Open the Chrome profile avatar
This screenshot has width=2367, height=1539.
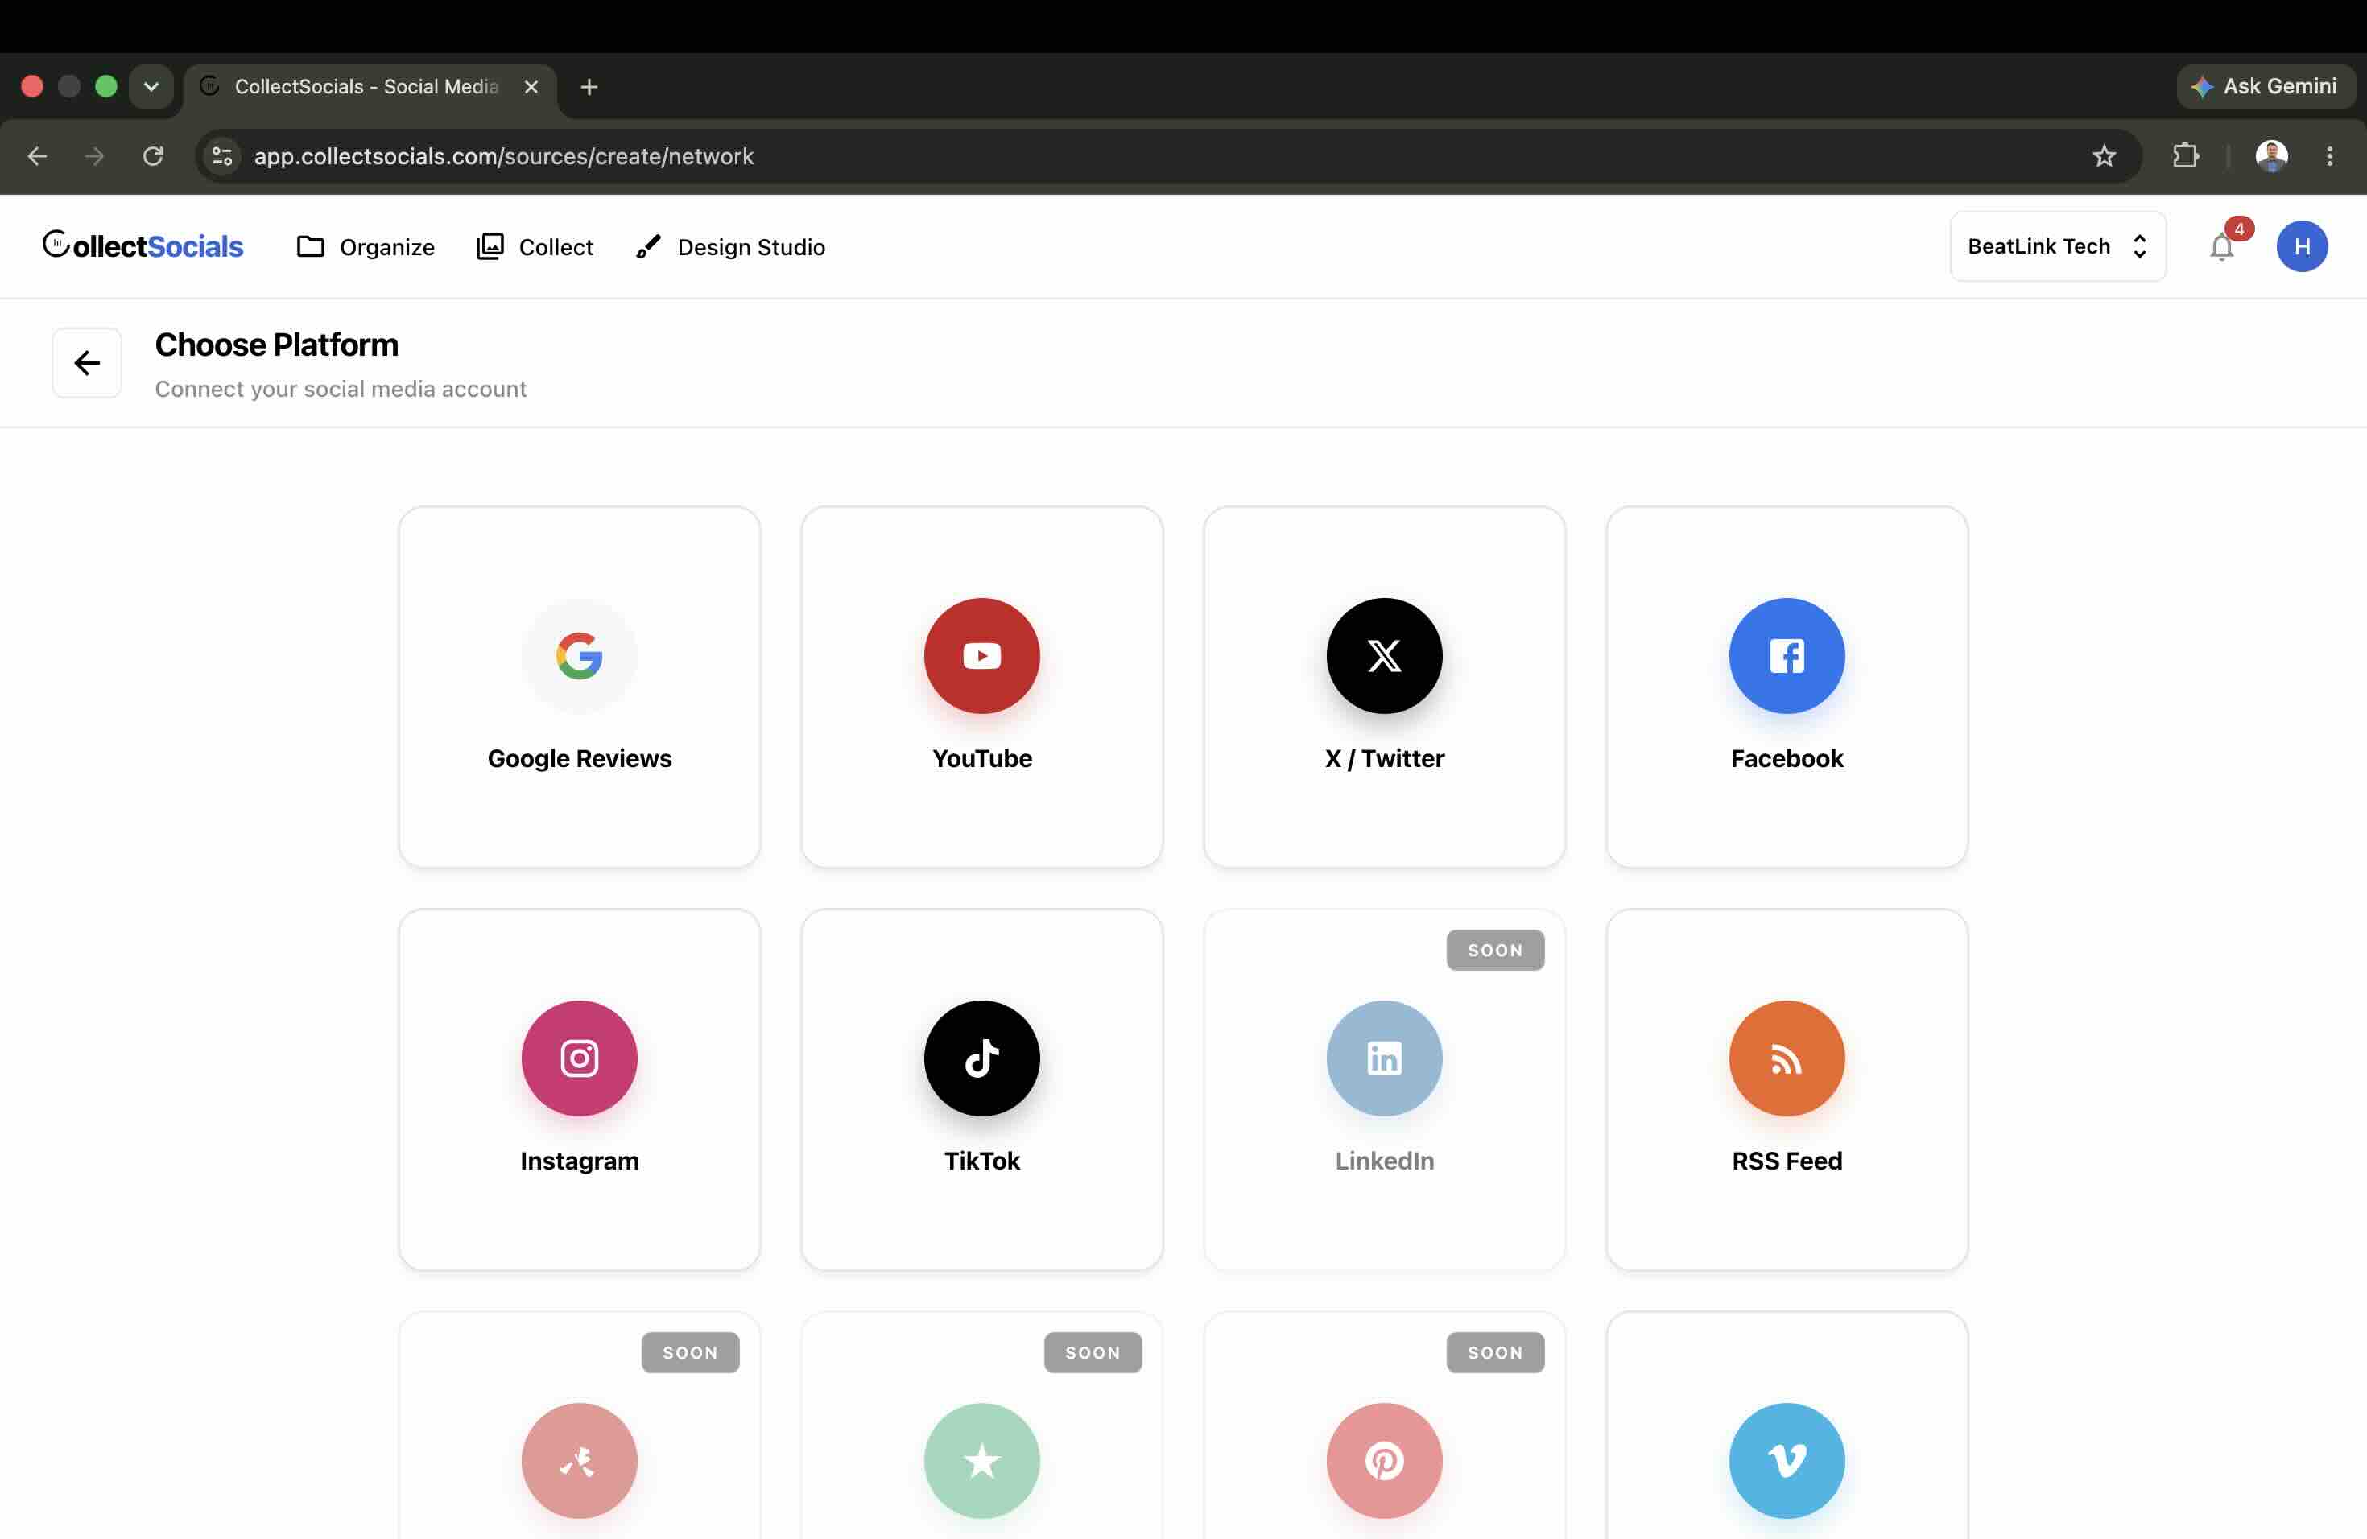pyautogui.click(x=2270, y=156)
